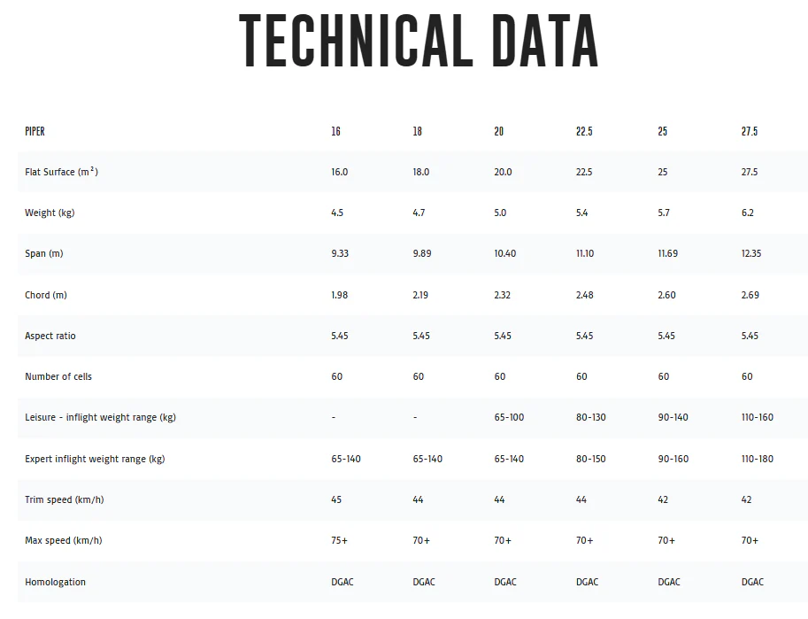Select the Span (m) value 9.33
This screenshot has width=808, height=619.
[340, 253]
